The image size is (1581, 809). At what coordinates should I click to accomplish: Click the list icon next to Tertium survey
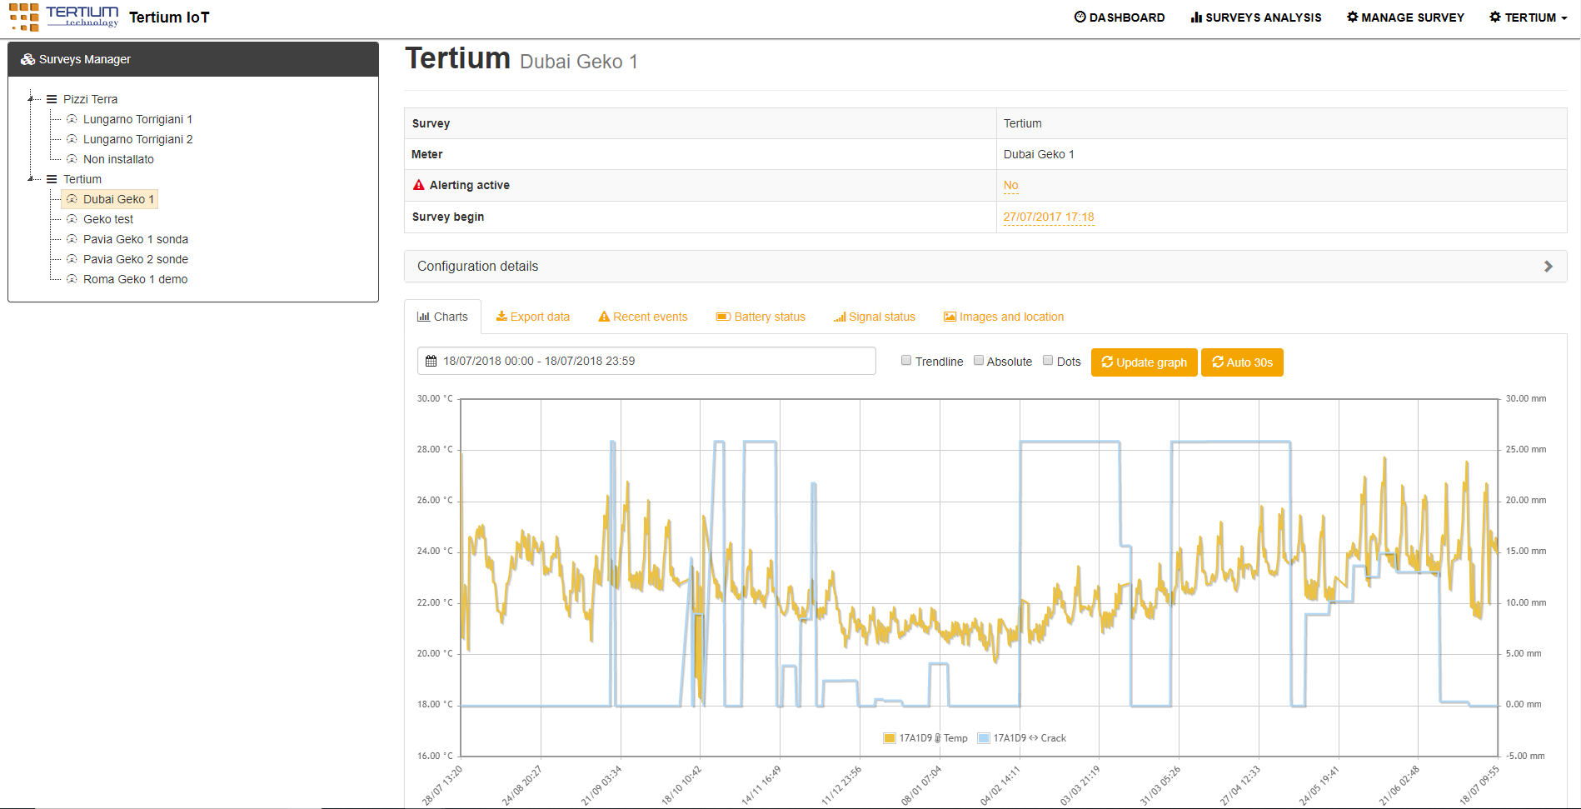pyautogui.click(x=52, y=179)
